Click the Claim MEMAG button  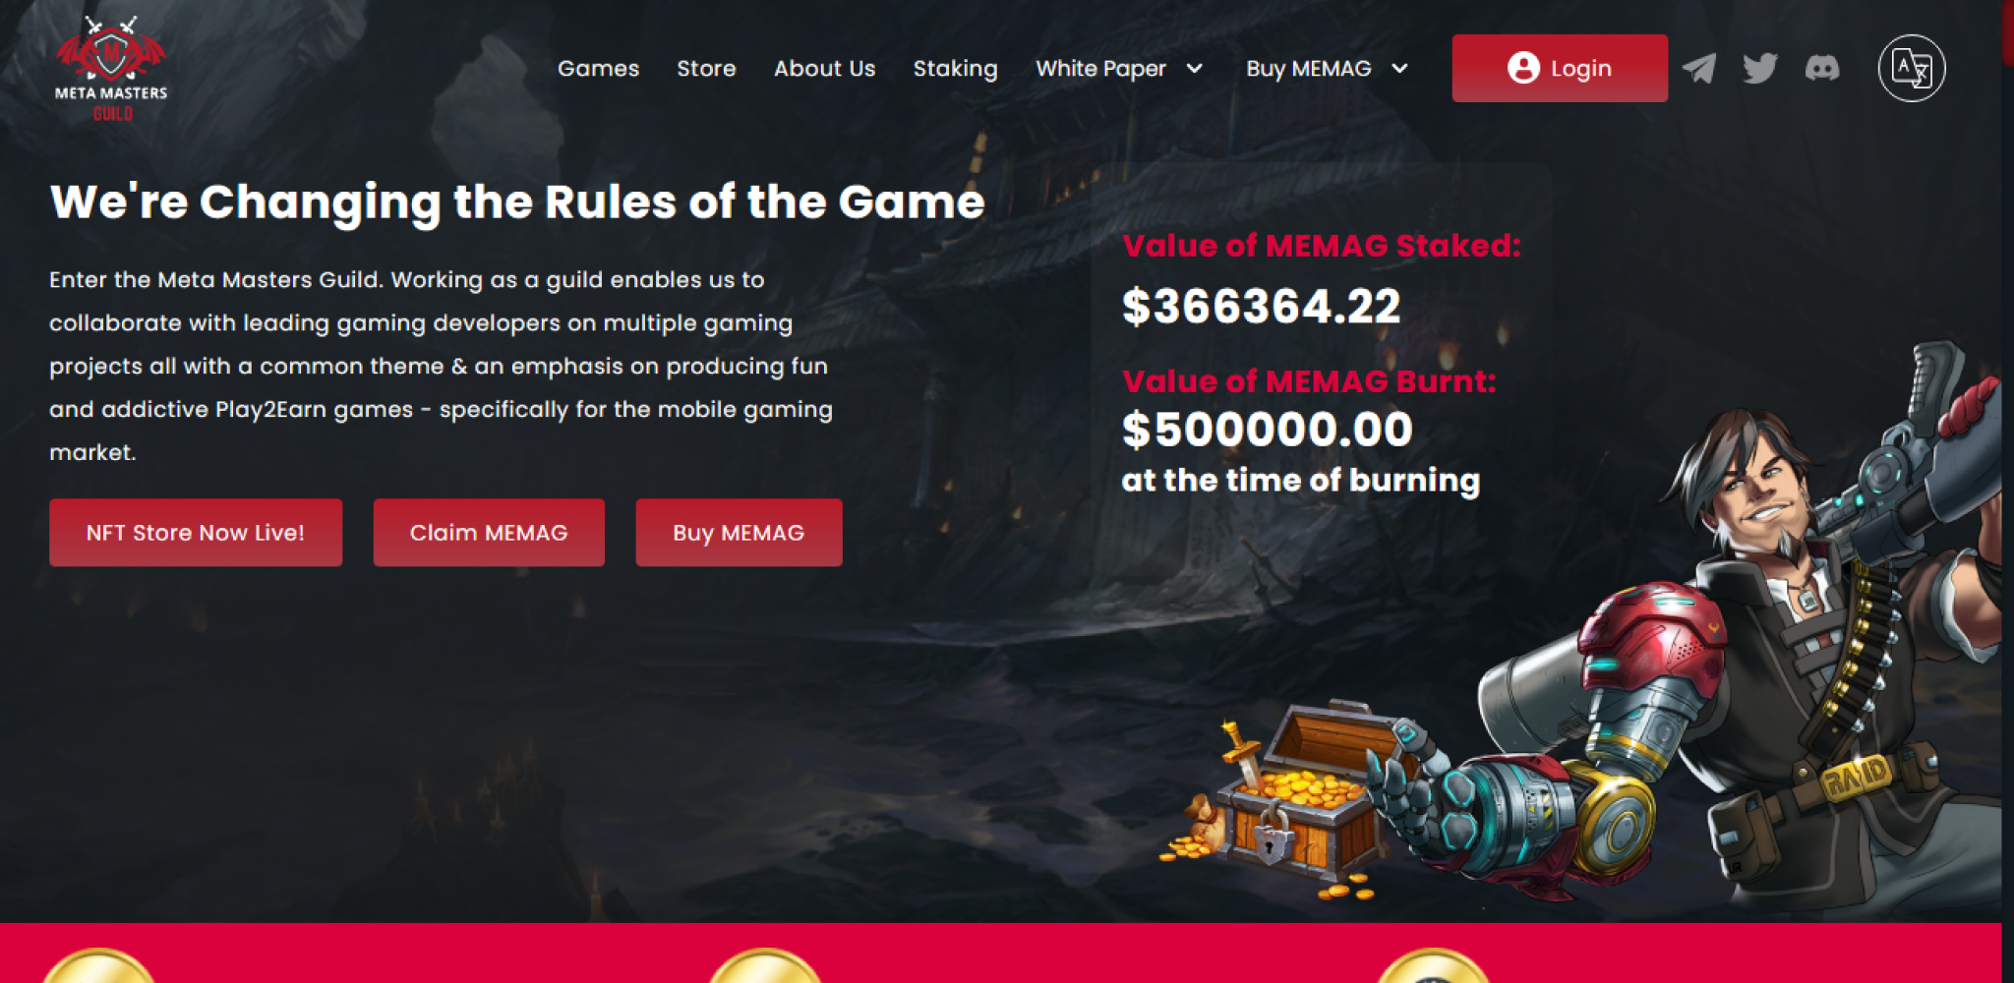[x=489, y=532]
